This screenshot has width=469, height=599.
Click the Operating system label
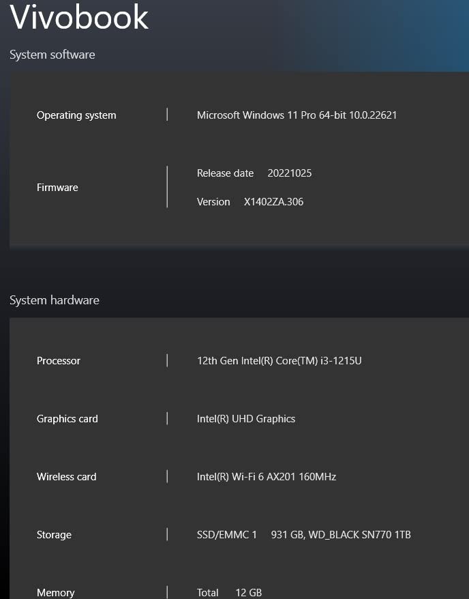76,115
